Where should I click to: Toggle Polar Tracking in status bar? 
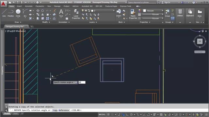pos(131,114)
